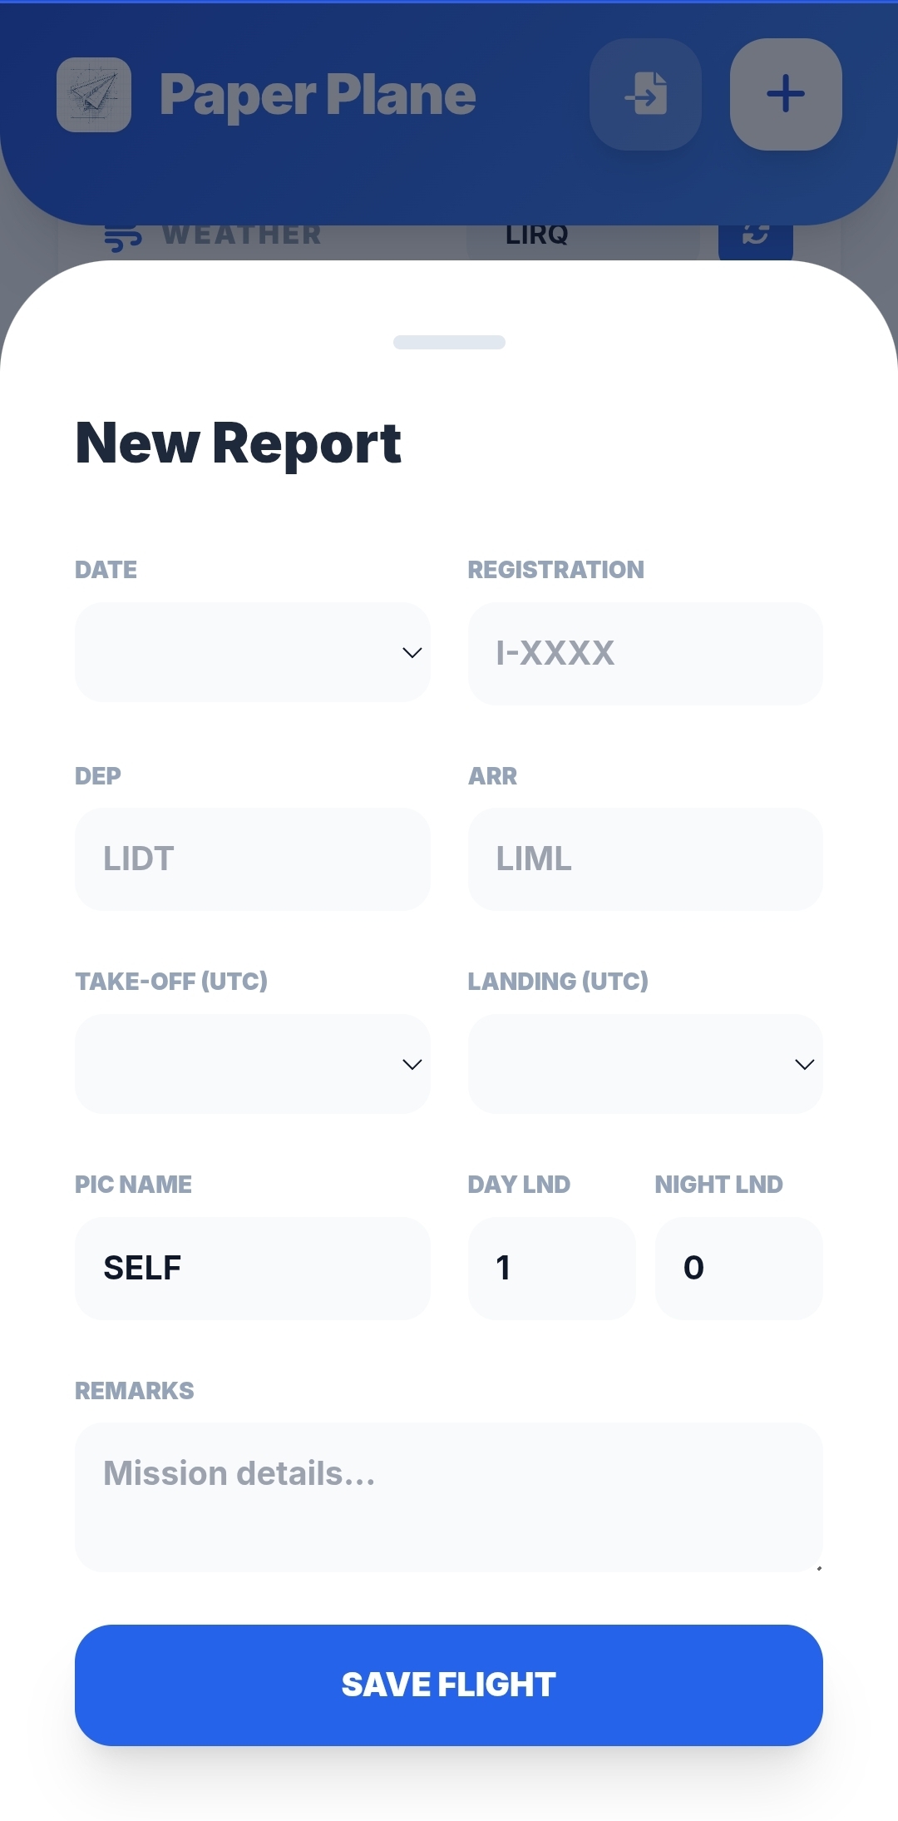Click the LIRQ weather airport field
Image resolution: width=898 pixels, height=1821 pixels.
pyautogui.click(x=582, y=239)
